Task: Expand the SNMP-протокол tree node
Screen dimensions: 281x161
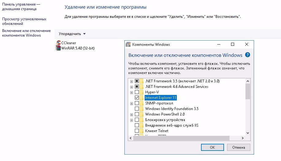Action: click(131, 104)
